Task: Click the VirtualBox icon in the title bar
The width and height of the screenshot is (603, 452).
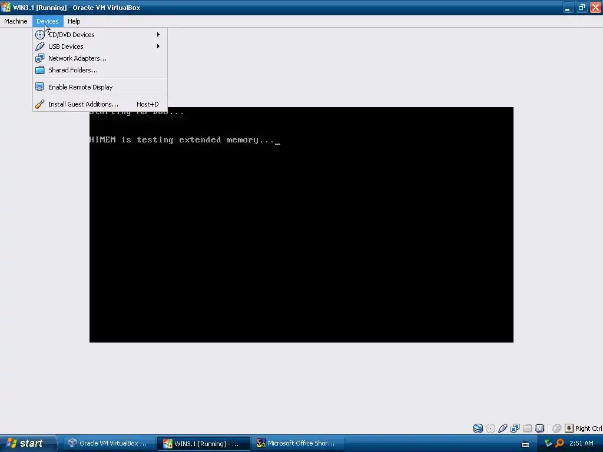Action: (x=6, y=7)
